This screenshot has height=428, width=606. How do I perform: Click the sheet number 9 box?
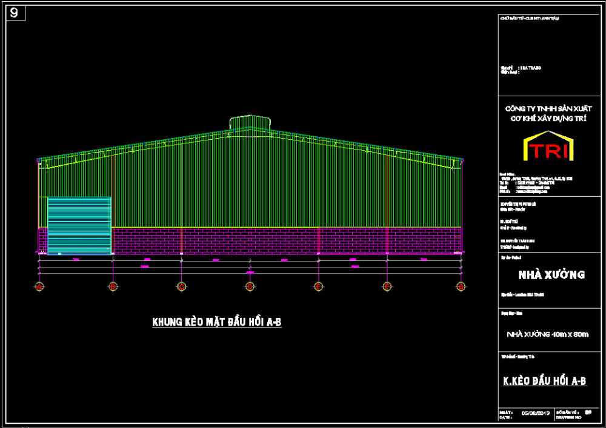(x=16, y=13)
